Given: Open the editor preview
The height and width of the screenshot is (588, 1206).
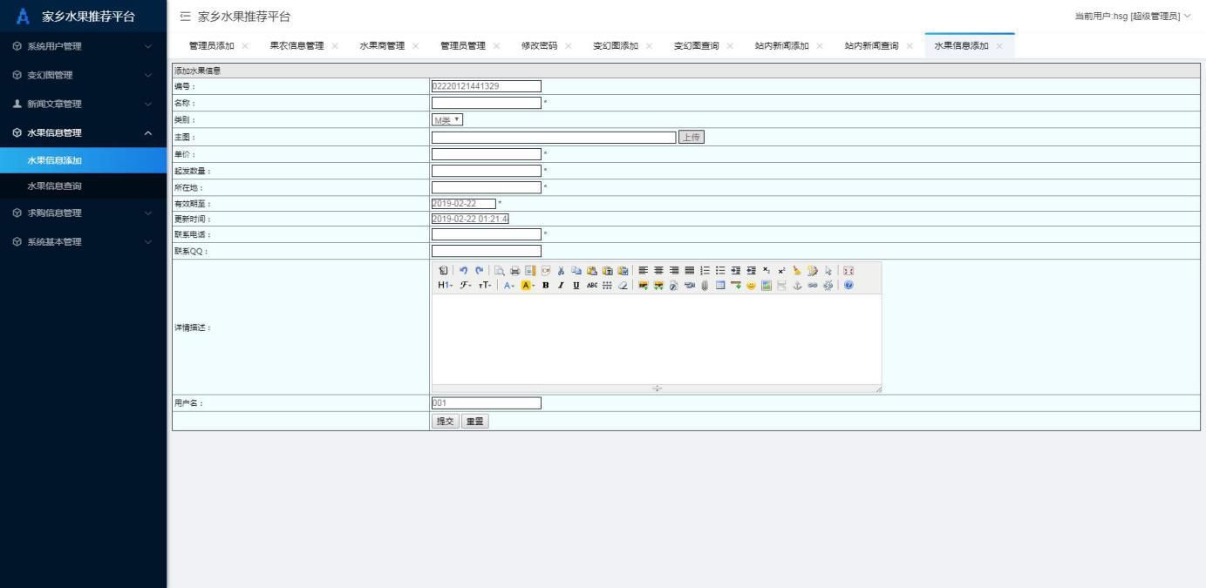Looking at the screenshot, I should point(500,270).
